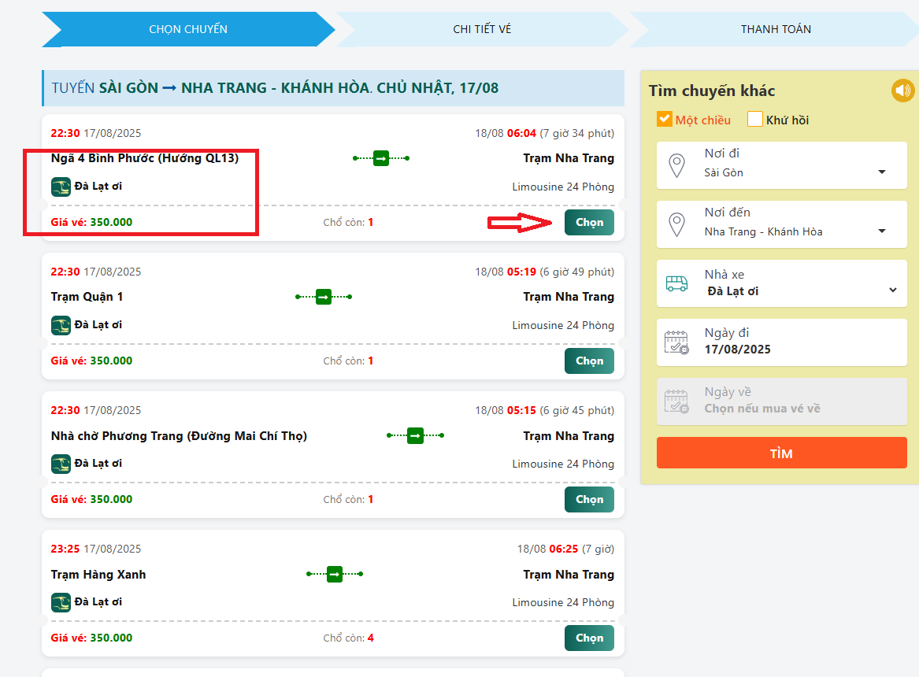Click the Ngày đi calendar icon

676,342
